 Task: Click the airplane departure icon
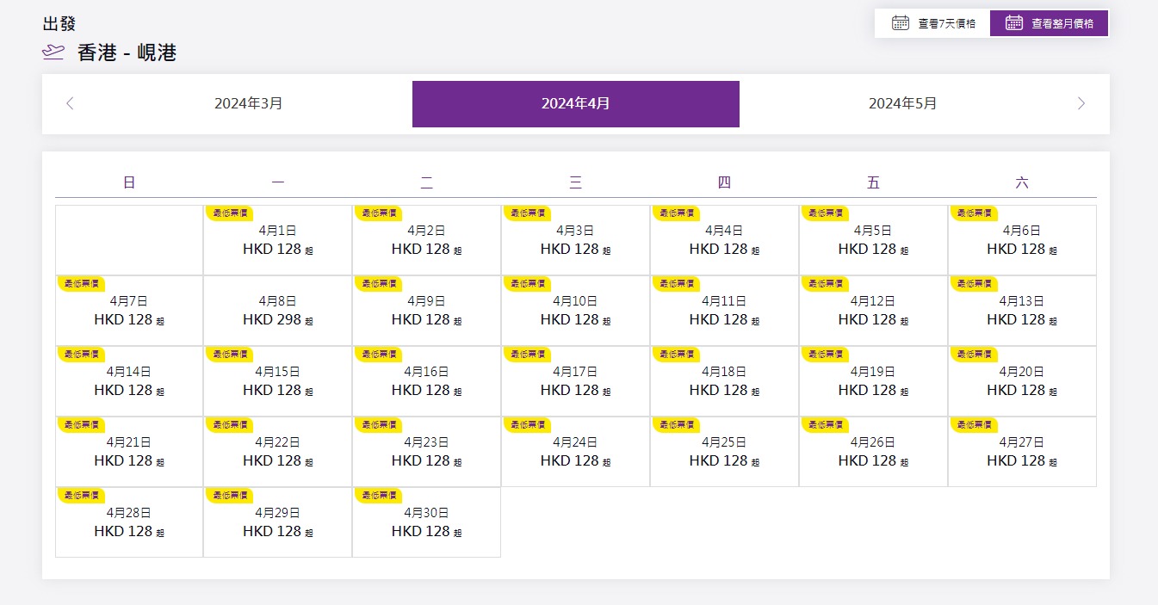(53, 52)
